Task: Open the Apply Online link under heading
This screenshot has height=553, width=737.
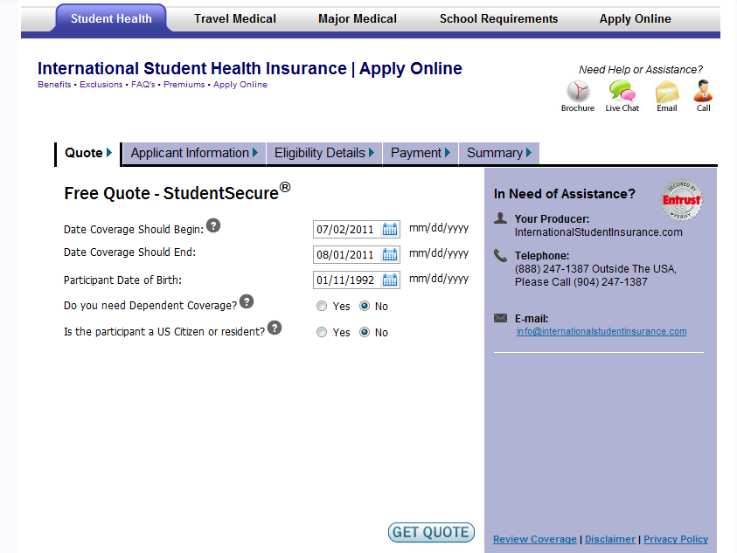Action: pyautogui.click(x=240, y=85)
